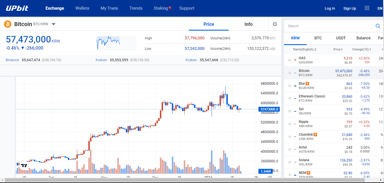Swap the Name(English) language icon
The height and width of the screenshot is (183, 384).
(x=315, y=50)
